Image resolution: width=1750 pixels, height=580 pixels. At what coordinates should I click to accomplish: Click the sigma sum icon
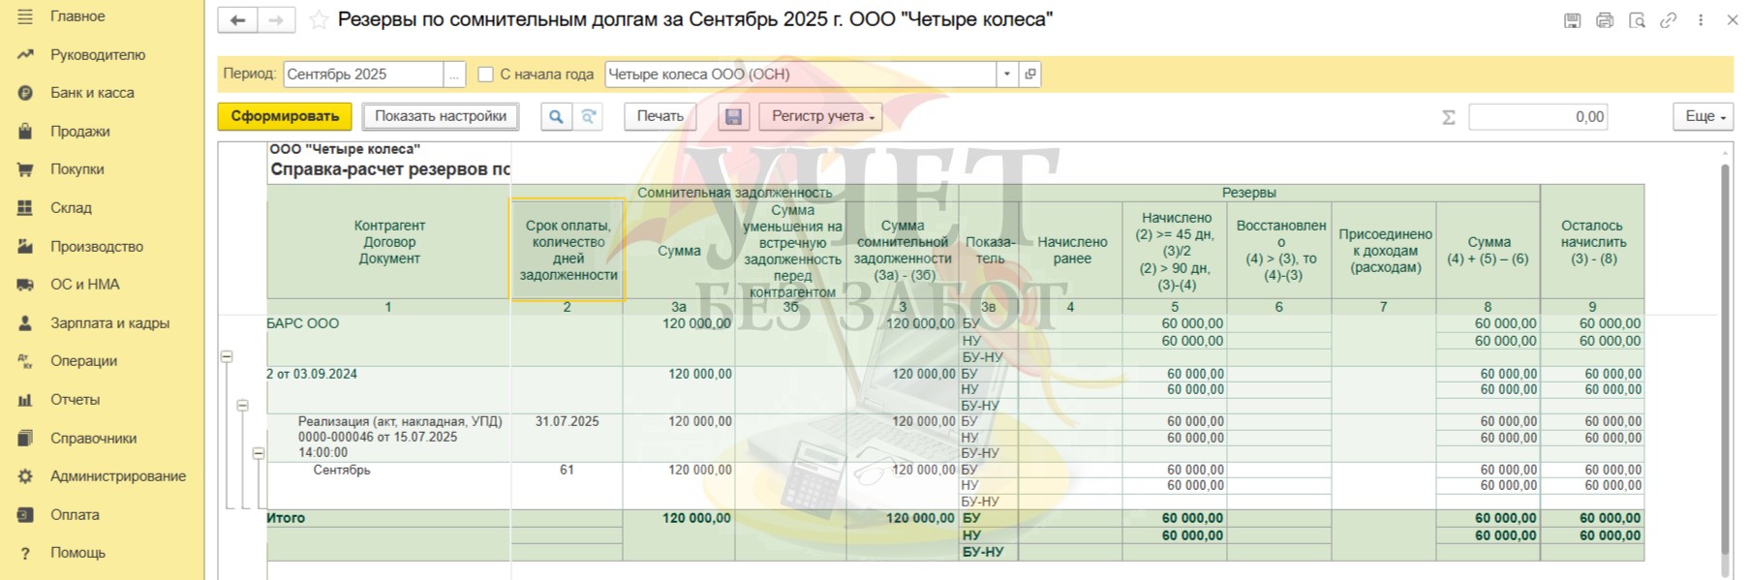1449,117
